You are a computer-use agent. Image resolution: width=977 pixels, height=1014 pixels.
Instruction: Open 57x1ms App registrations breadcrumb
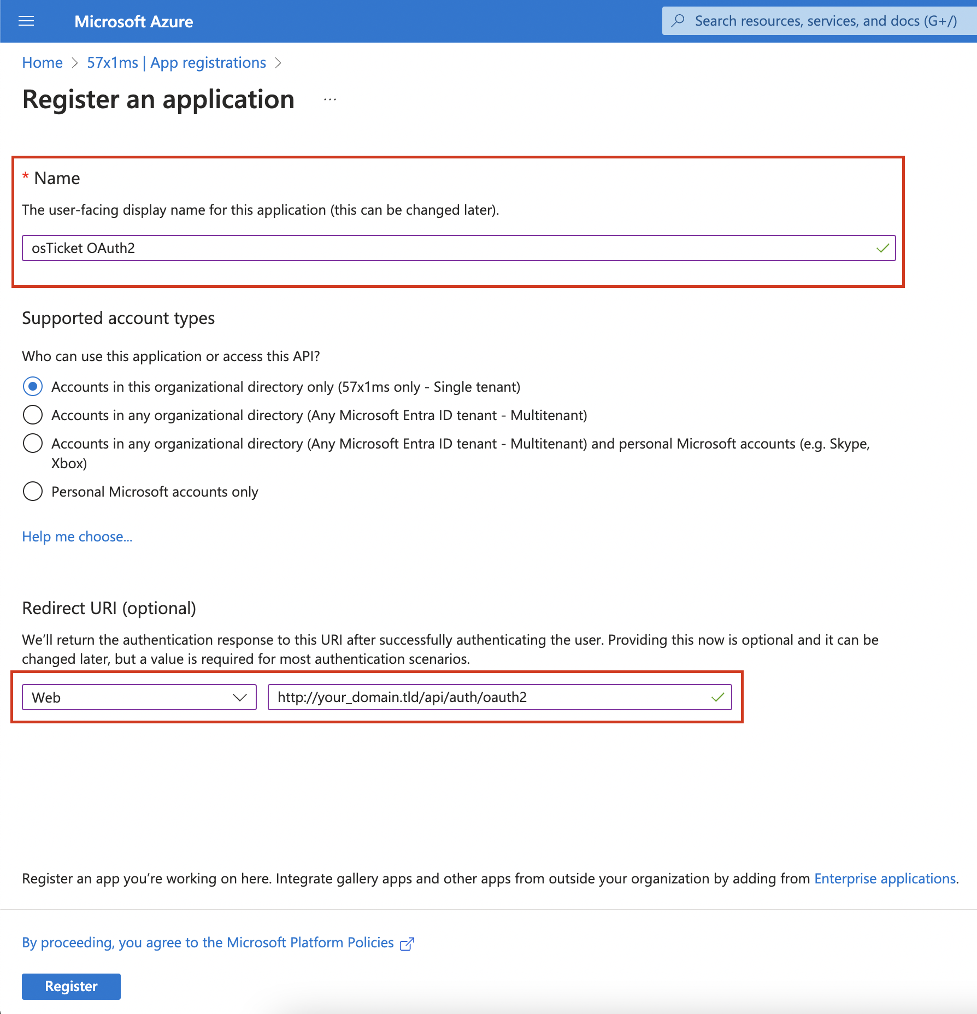pyautogui.click(x=176, y=62)
